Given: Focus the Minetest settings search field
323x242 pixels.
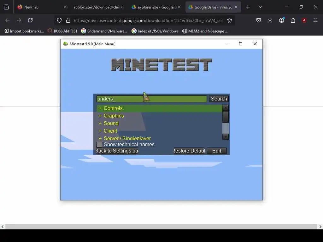Looking at the screenshot, I should click(x=152, y=99).
